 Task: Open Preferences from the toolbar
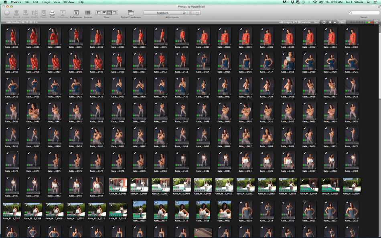click(x=76, y=13)
